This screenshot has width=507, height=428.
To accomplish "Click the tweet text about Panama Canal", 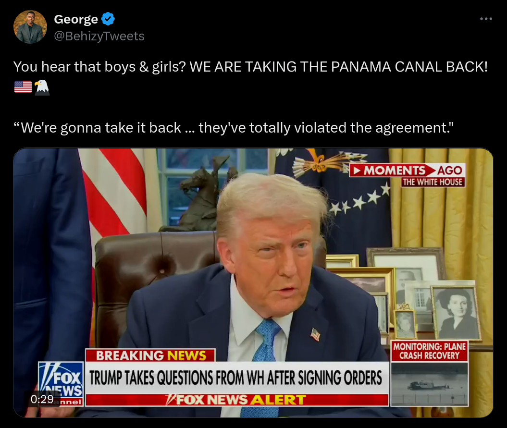I will coord(250,67).
